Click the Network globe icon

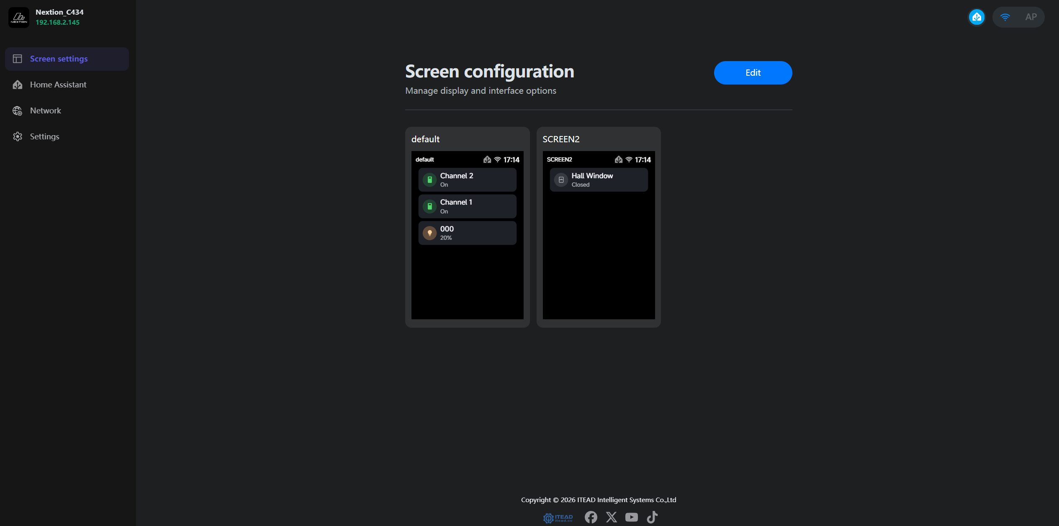17,110
